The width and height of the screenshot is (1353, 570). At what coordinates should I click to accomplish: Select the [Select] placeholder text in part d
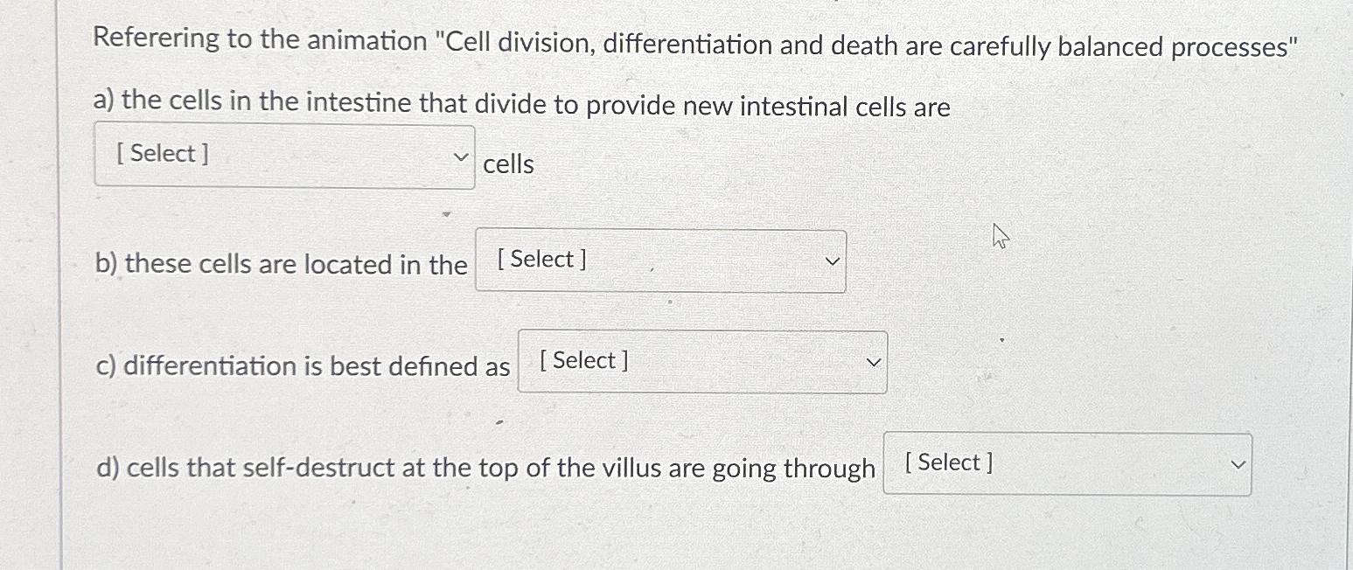[x=947, y=462]
